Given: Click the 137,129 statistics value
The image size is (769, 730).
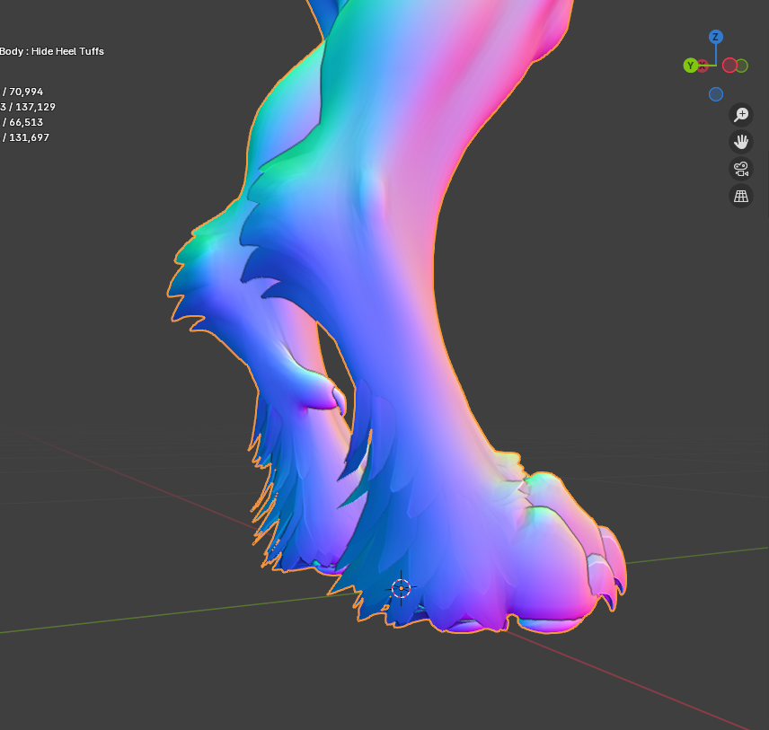Looking at the screenshot, I should coord(32,107).
